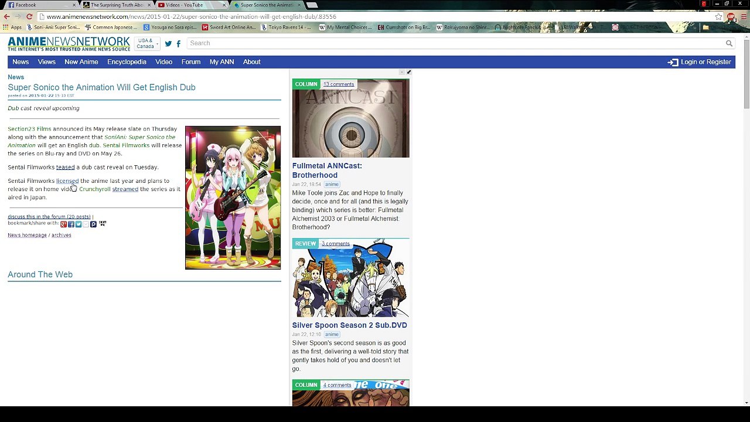Follow the 'licensed' link
The width and height of the screenshot is (750, 422).
coord(67,181)
